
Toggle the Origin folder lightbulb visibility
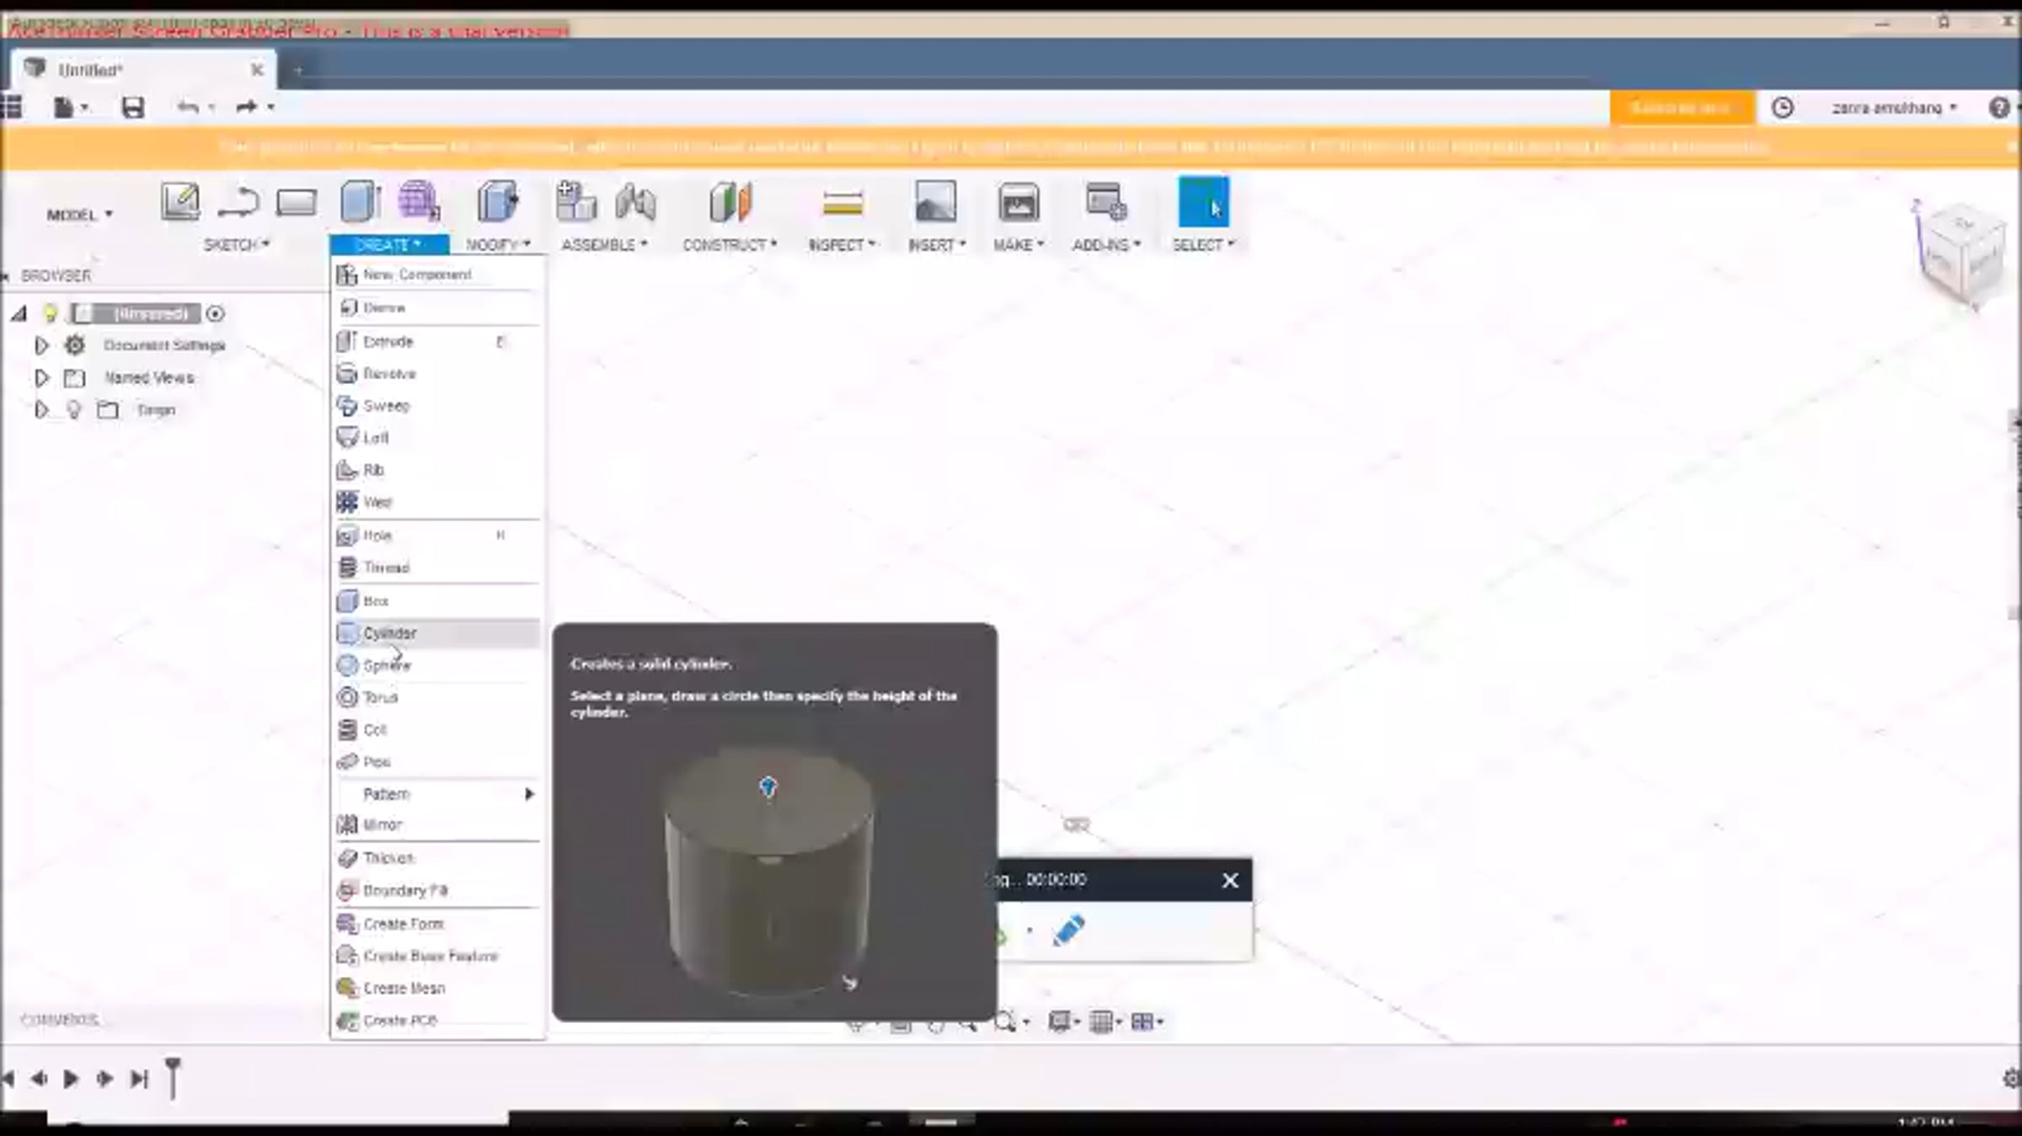coord(74,410)
